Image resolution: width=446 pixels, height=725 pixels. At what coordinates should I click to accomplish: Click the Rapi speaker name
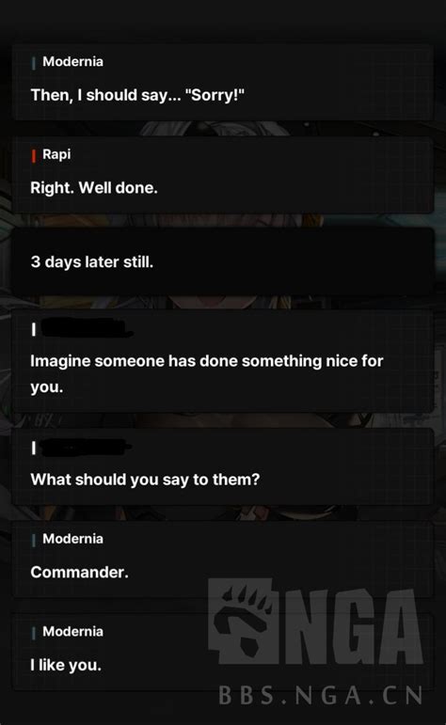pos(56,154)
